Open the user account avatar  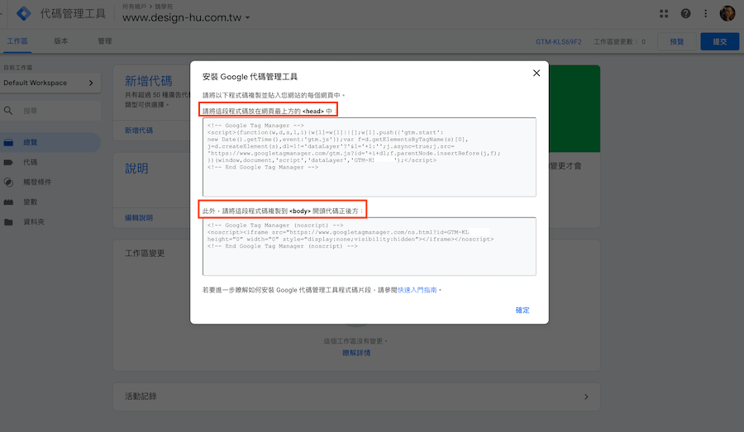click(x=727, y=14)
